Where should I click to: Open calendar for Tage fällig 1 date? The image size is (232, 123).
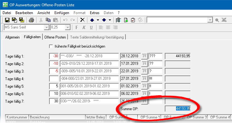pyautogui.click(x=144, y=56)
